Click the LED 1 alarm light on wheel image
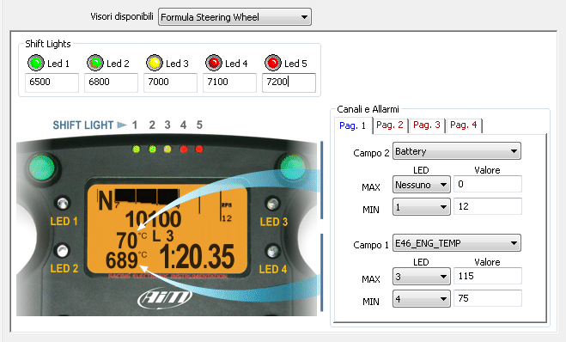The width and height of the screenshot is (566, 342). pyautogui.click(x=63, y=204)
